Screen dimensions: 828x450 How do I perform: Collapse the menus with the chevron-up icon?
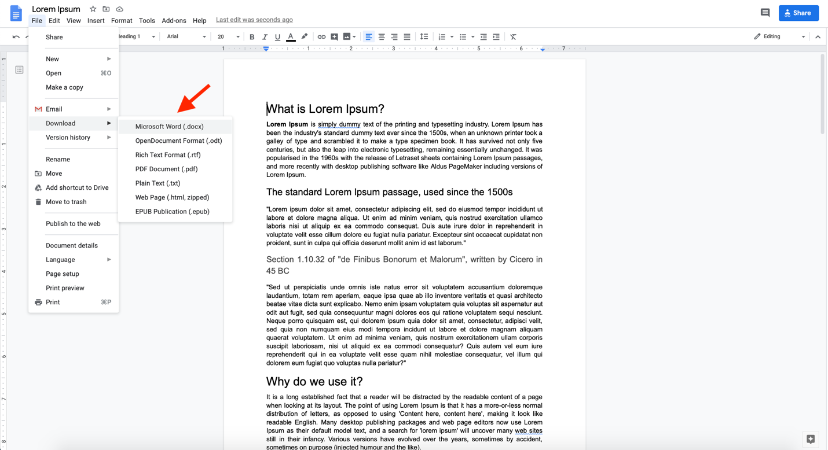(x=818, y=37)
